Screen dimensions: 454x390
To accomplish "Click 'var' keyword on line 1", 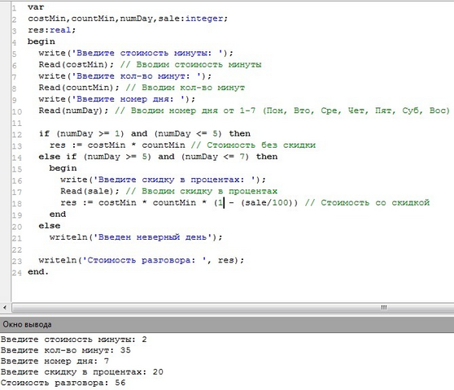I will pyautogui.click(x=36, y=7).
